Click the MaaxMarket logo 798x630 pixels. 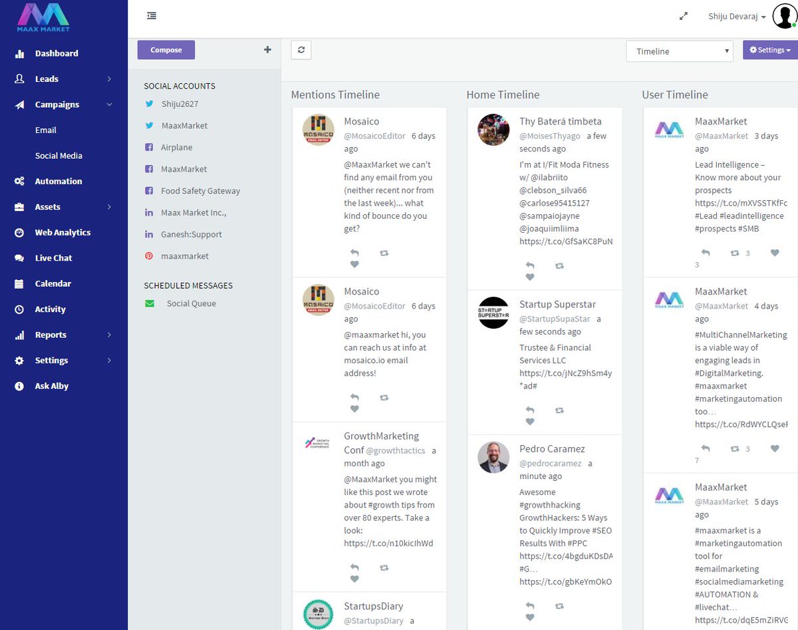[x=43, y=17]
